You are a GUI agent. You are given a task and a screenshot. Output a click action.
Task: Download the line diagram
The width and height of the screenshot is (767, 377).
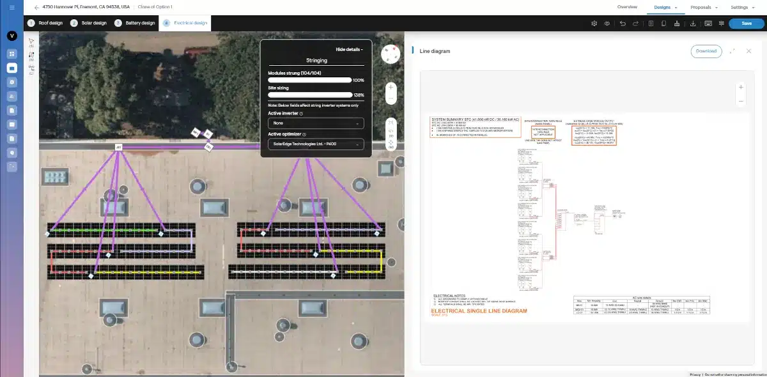coord(706,51)
